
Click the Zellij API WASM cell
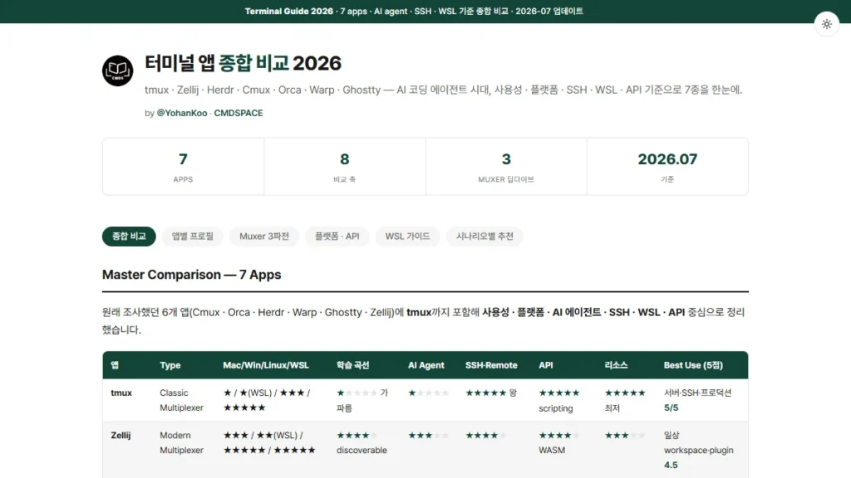(x=559, y=443)
